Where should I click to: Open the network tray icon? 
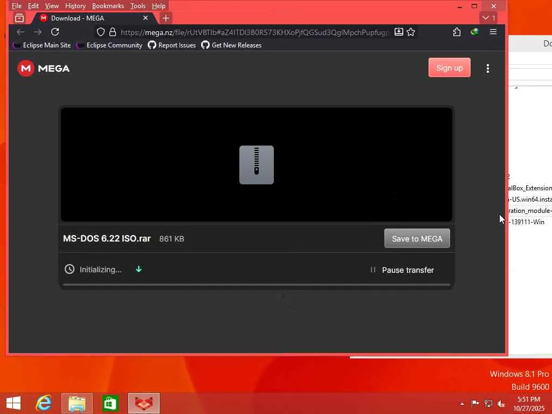click(x=488, y=403)
